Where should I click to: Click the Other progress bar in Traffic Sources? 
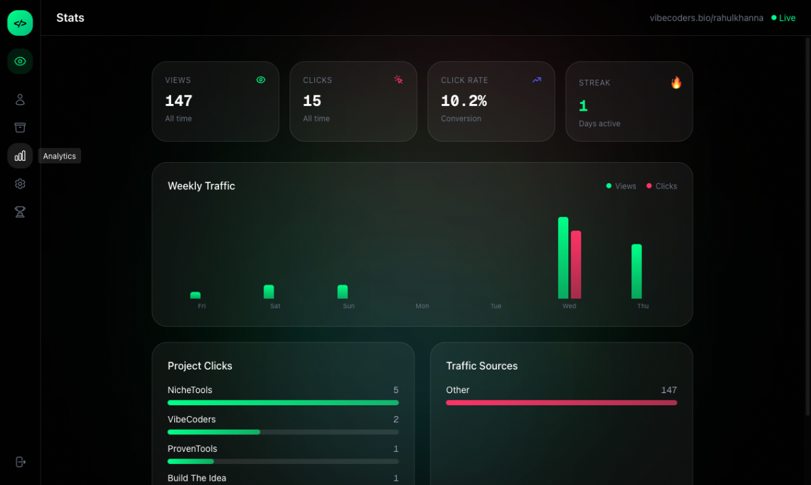[561, 403]
